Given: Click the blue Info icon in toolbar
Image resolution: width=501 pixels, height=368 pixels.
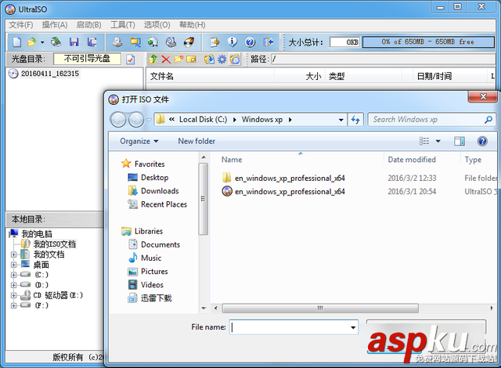Looking at the screenshot, I should pos(232,41).
